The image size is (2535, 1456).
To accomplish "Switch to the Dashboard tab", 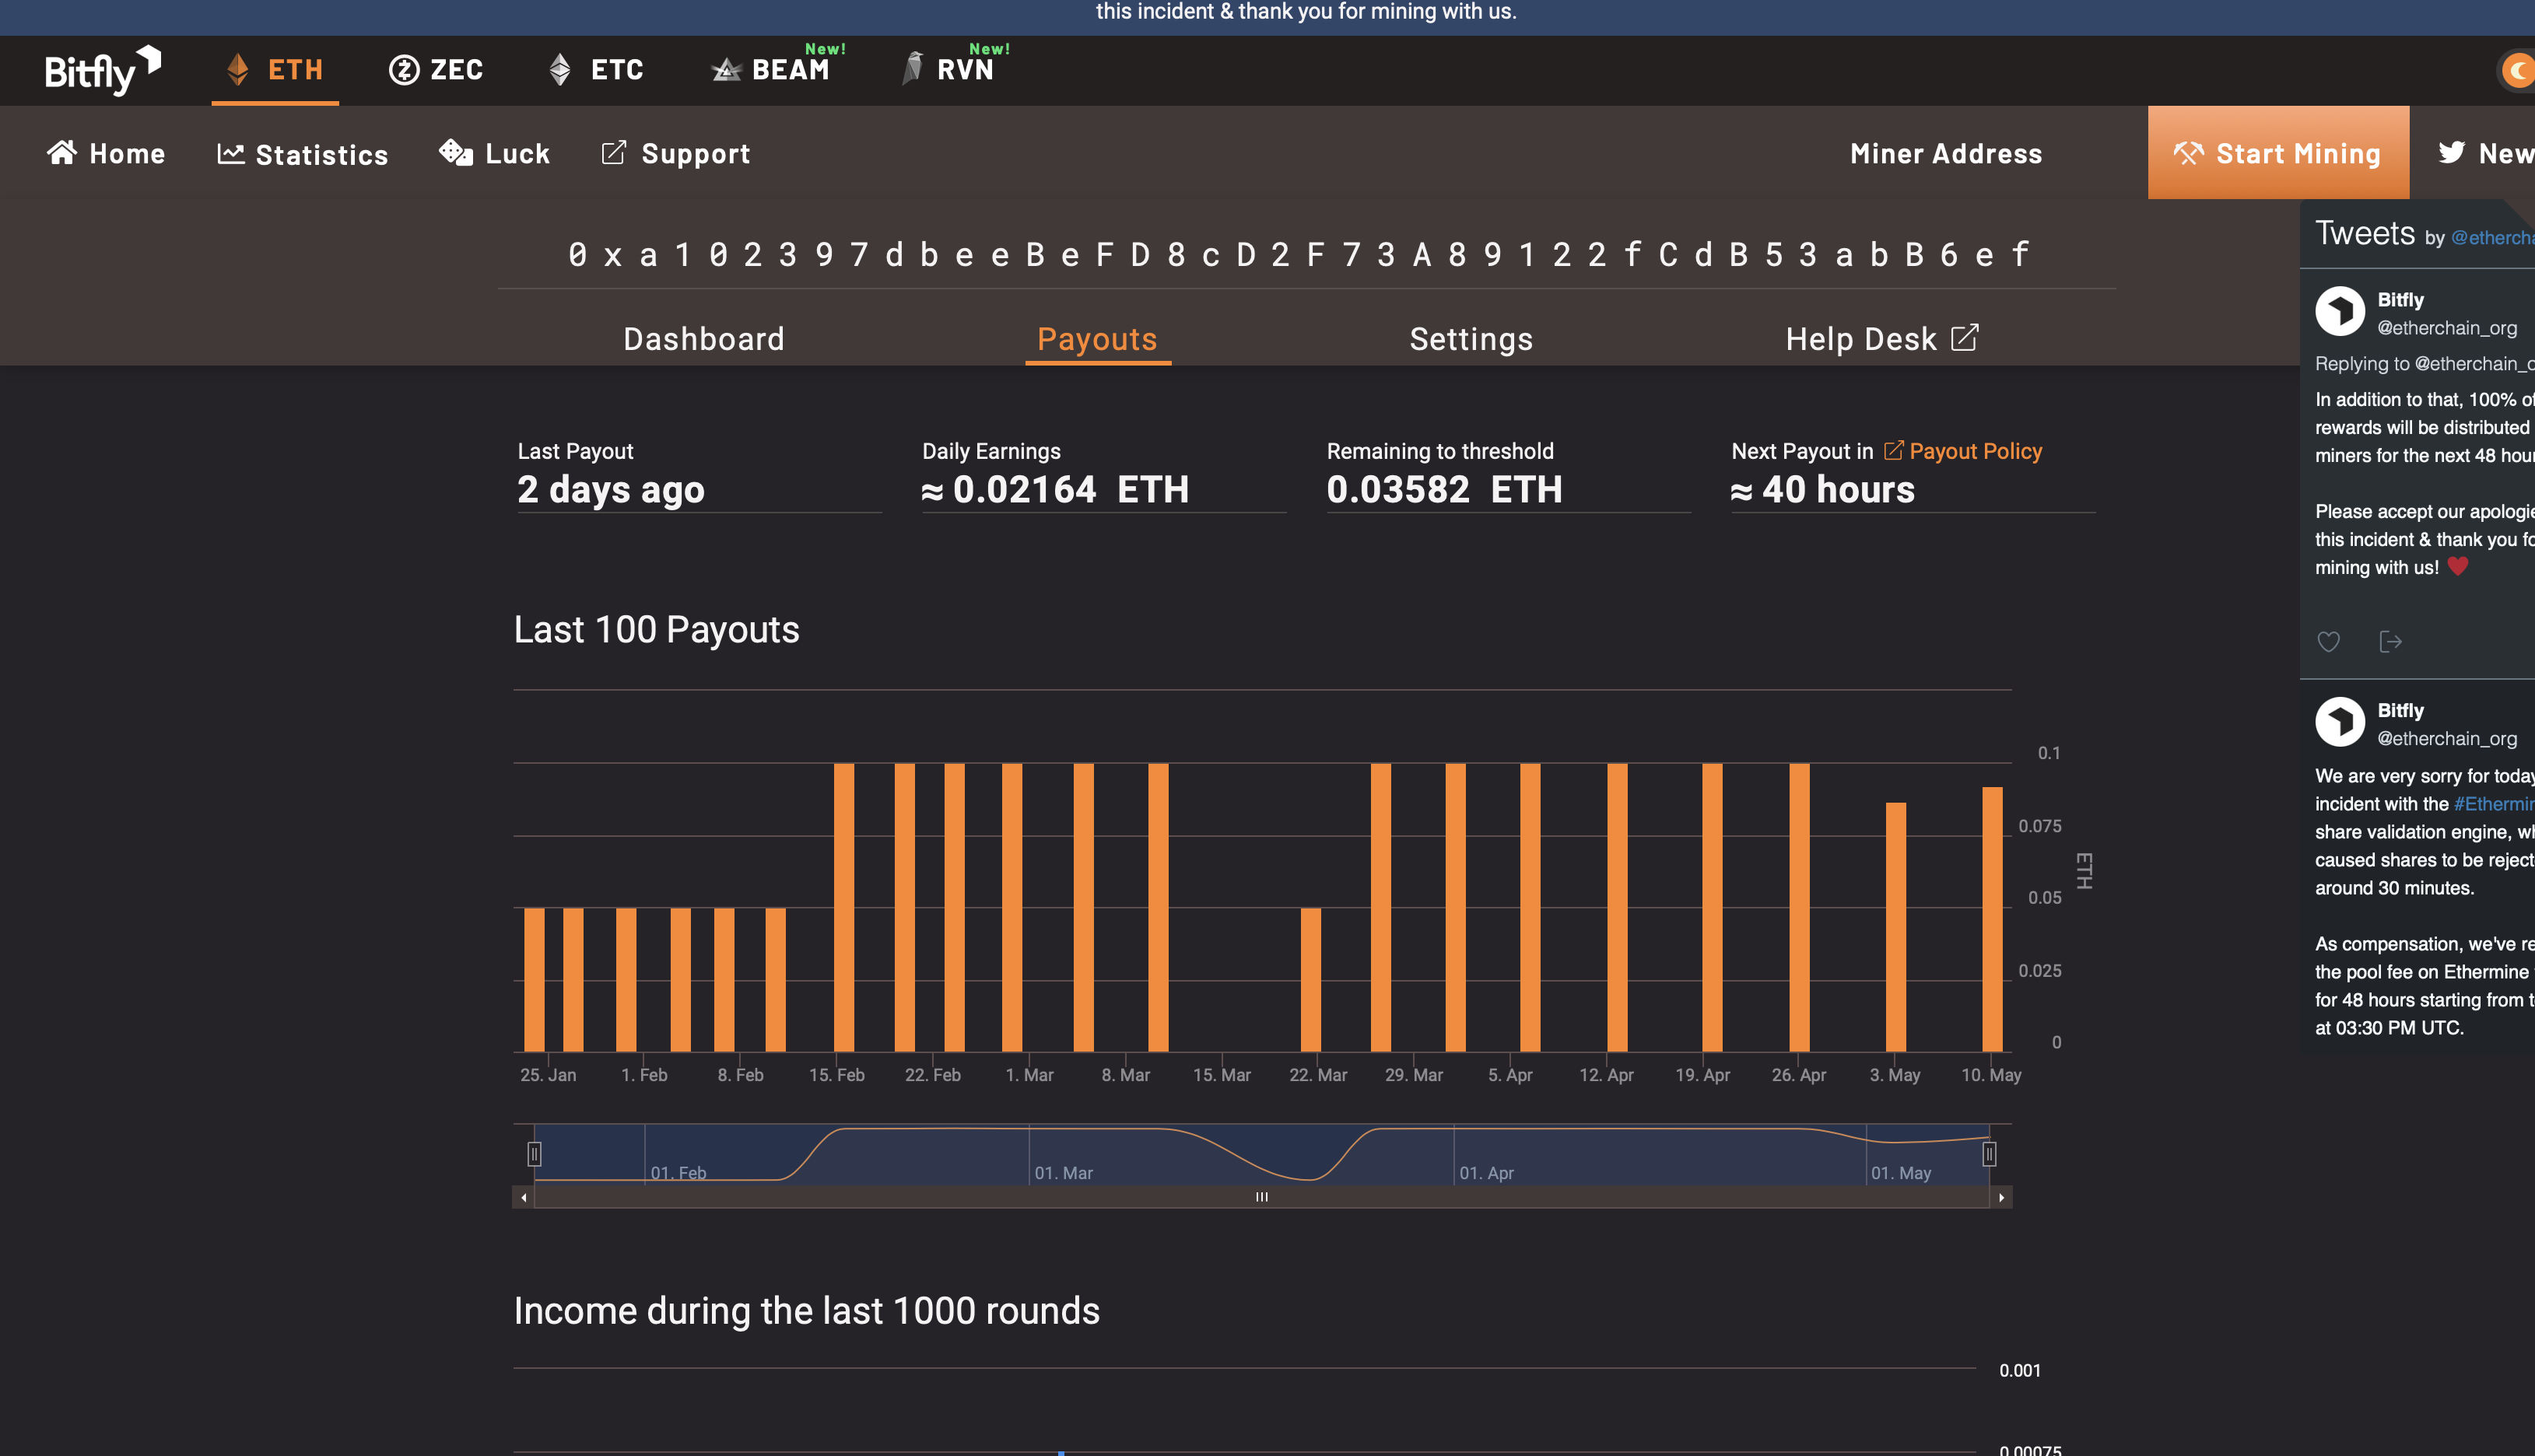I will click(x=704, y=339).
